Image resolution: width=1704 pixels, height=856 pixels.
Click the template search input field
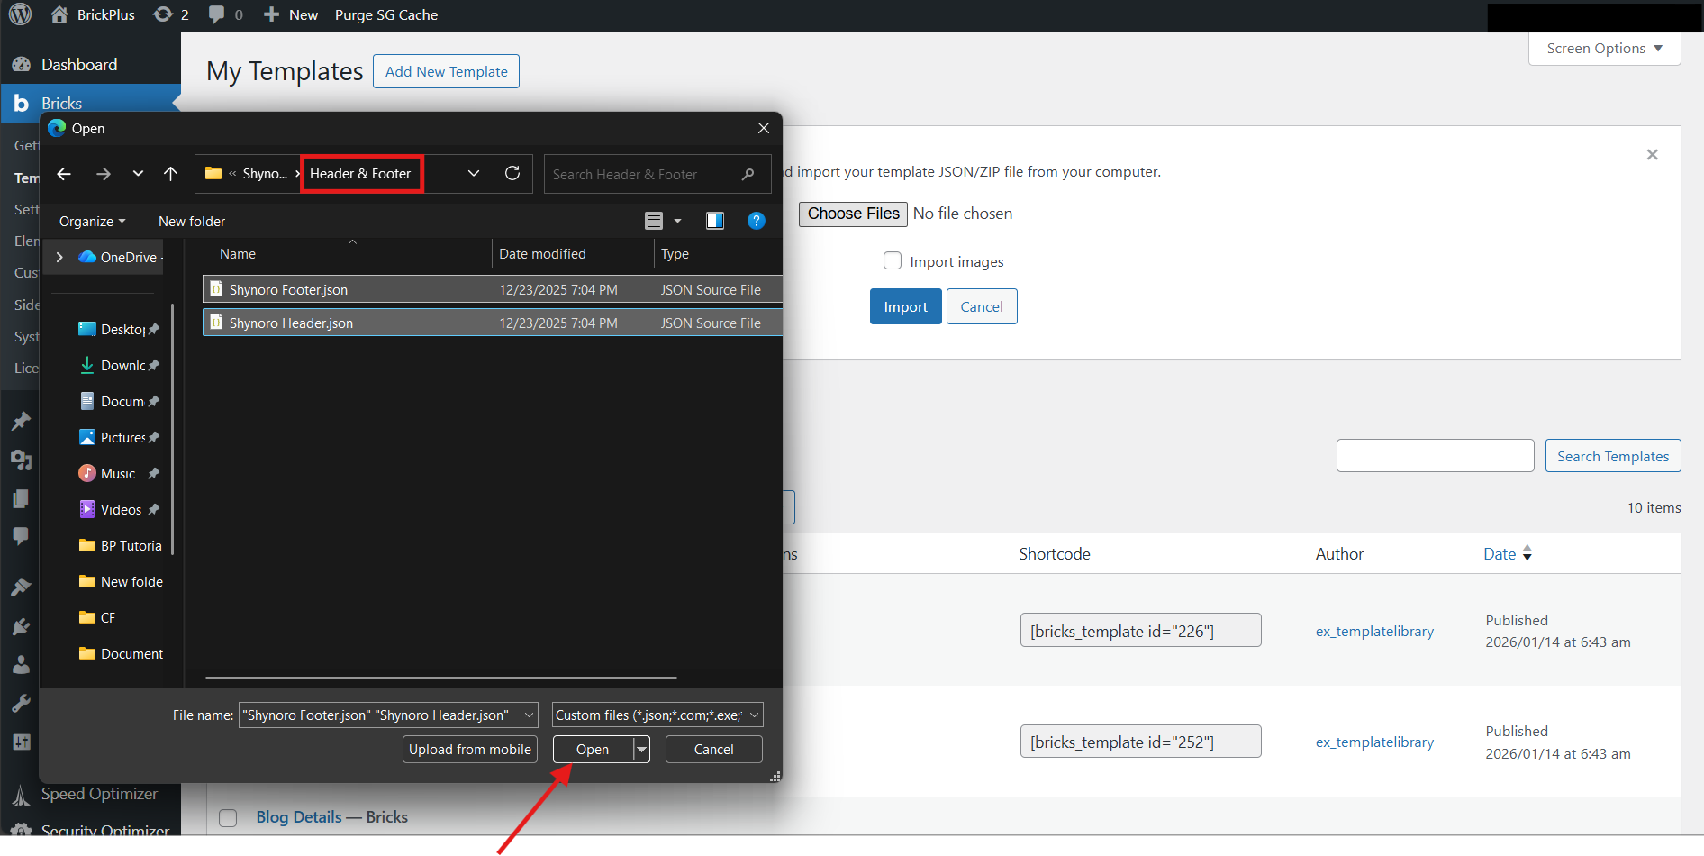[1436, 456]
